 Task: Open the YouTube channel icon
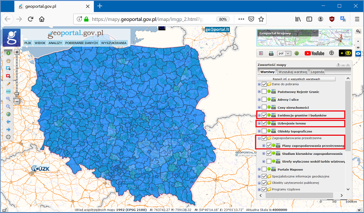[x=314, y=53]
